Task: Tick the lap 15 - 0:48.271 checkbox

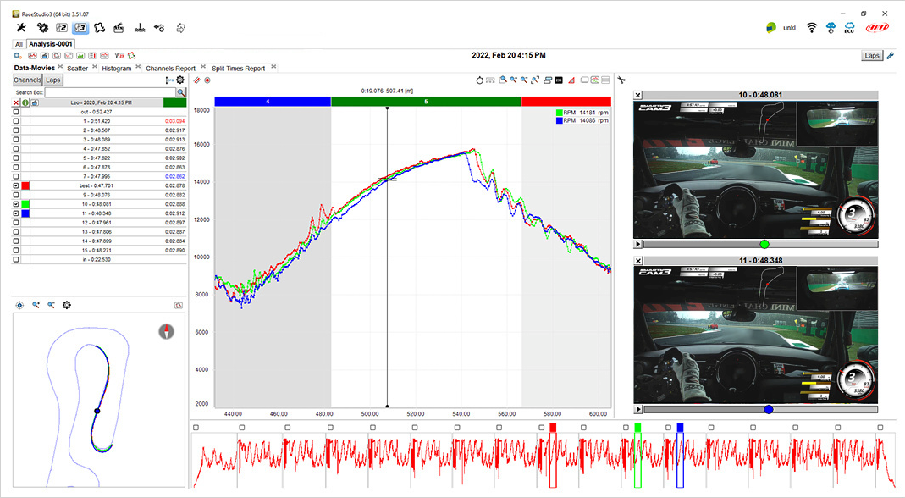Action: (x=16, y=251)
